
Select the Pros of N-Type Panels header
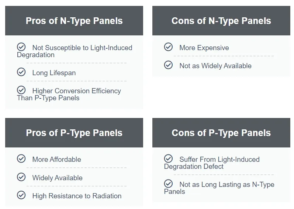(x=74, y=21)
